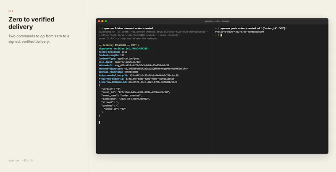Click the 'X-Sparrow-Event-Id' header line

click(136, 79)
